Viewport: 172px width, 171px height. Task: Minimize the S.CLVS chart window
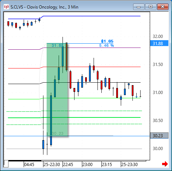pos(139,7)
